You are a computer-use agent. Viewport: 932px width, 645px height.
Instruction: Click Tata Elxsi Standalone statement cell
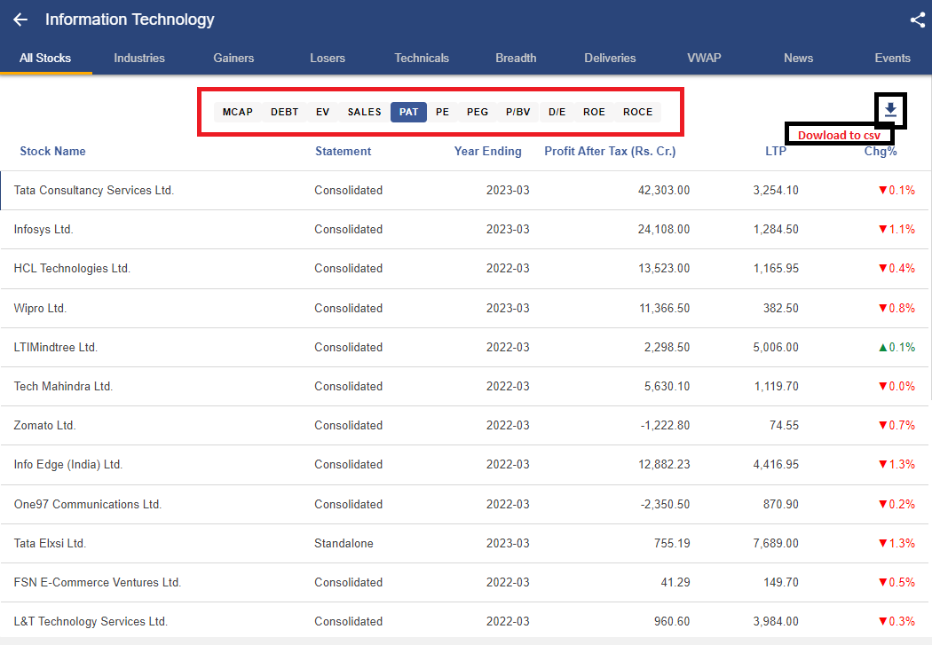(x=344, y=544)
